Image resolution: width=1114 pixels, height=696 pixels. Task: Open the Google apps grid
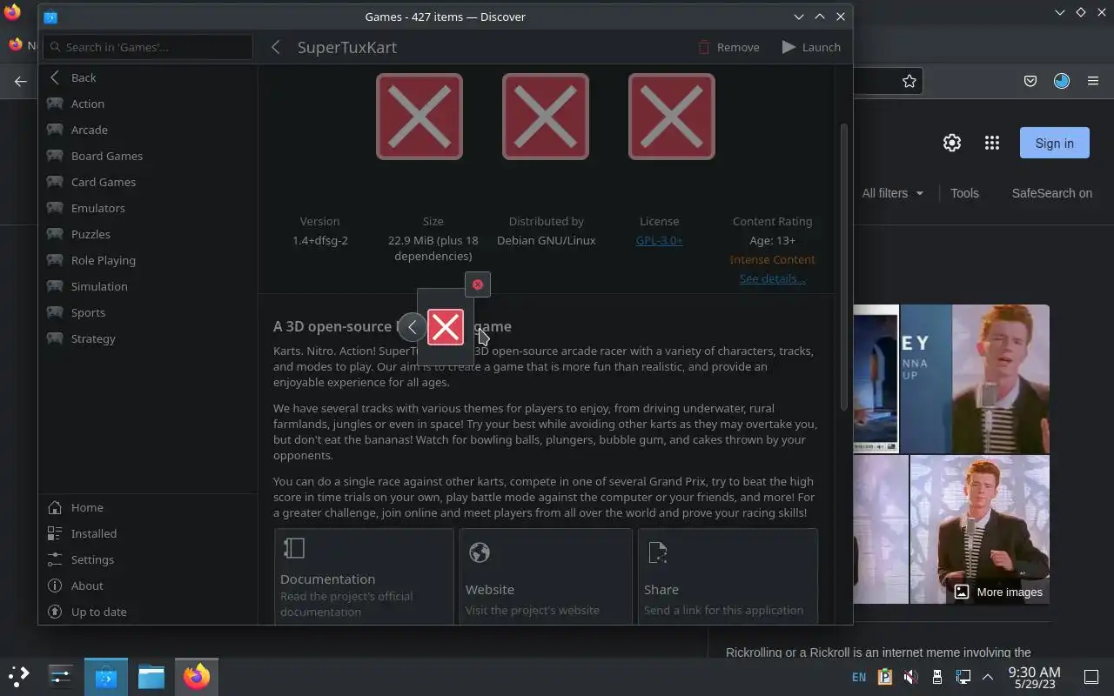click(992, 144)
